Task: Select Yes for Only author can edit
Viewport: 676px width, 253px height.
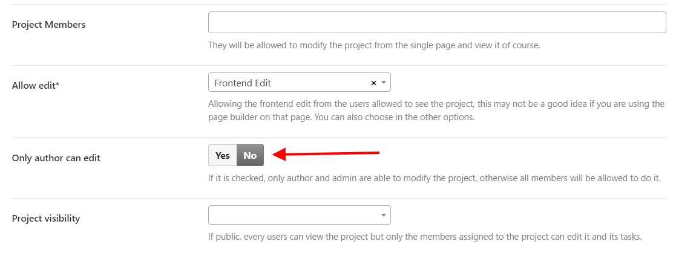Action: pyautogui.click(x=223, y=155)
